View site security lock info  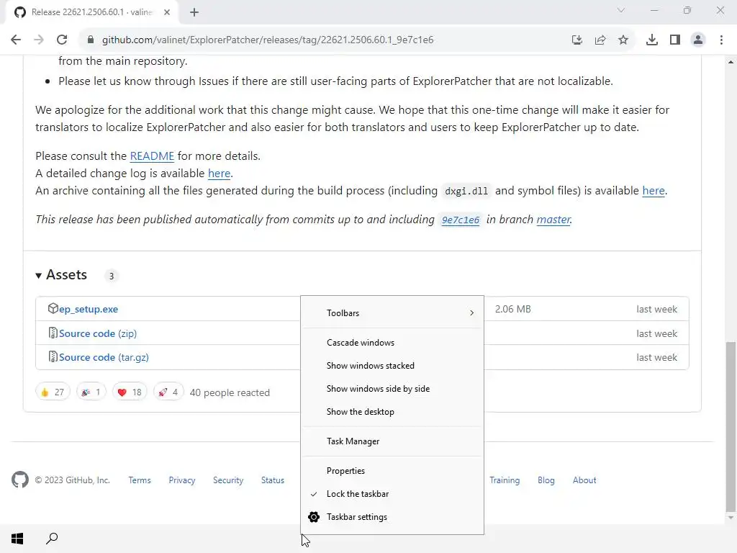point(91,40)
